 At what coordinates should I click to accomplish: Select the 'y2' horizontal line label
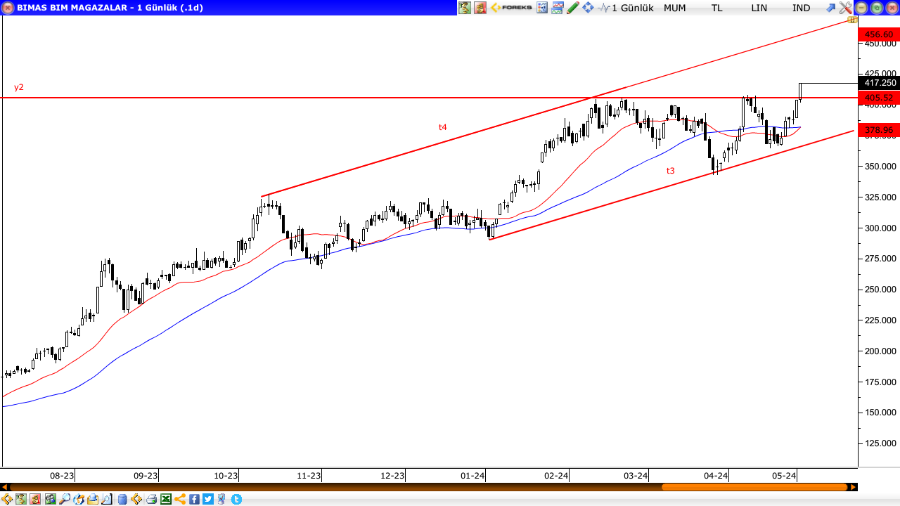click(x=19, y=87)
